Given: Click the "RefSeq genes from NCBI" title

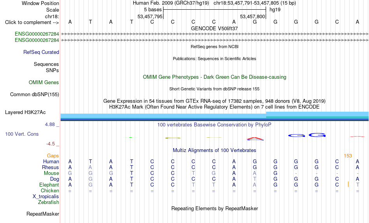Looking at the screenshot, I should (214, 47).
